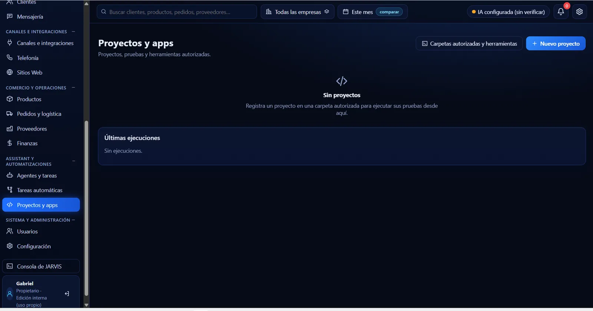
Task: Click the Gabriel user avatar icon
Action: coord(10,294)
